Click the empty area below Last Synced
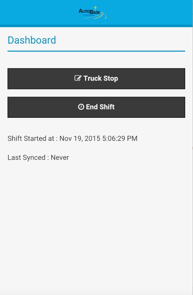The width and height of the screenshot is (193, 295). coord(96,219)
